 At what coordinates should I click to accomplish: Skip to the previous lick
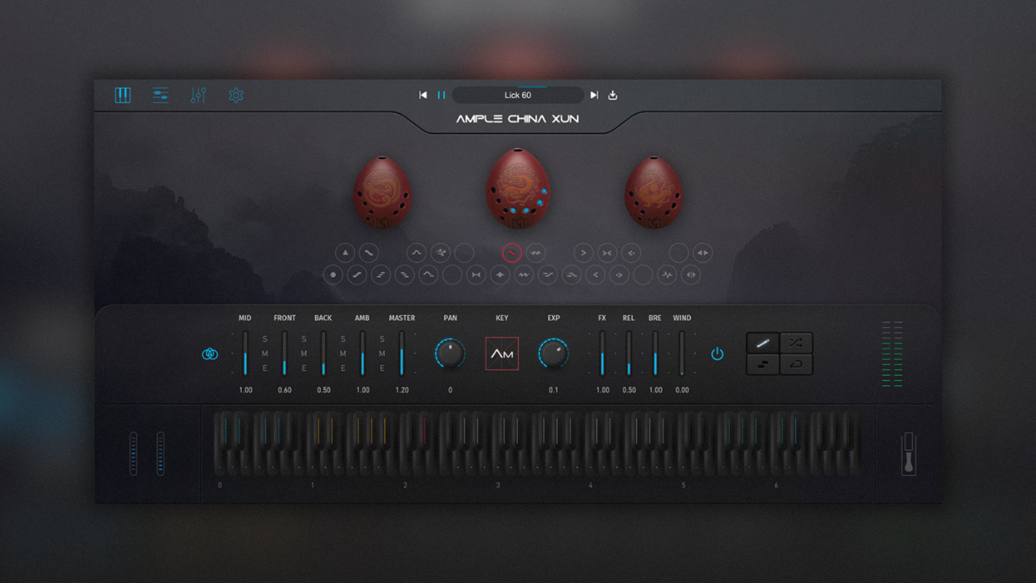(423, 95)
